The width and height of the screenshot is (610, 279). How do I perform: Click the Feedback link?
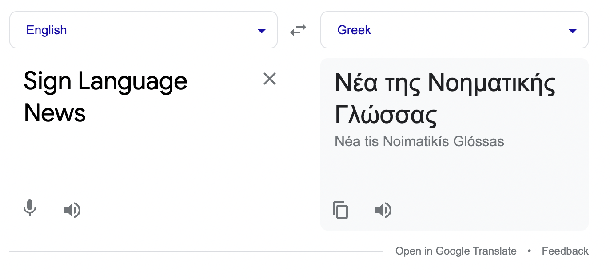[565, 251]
